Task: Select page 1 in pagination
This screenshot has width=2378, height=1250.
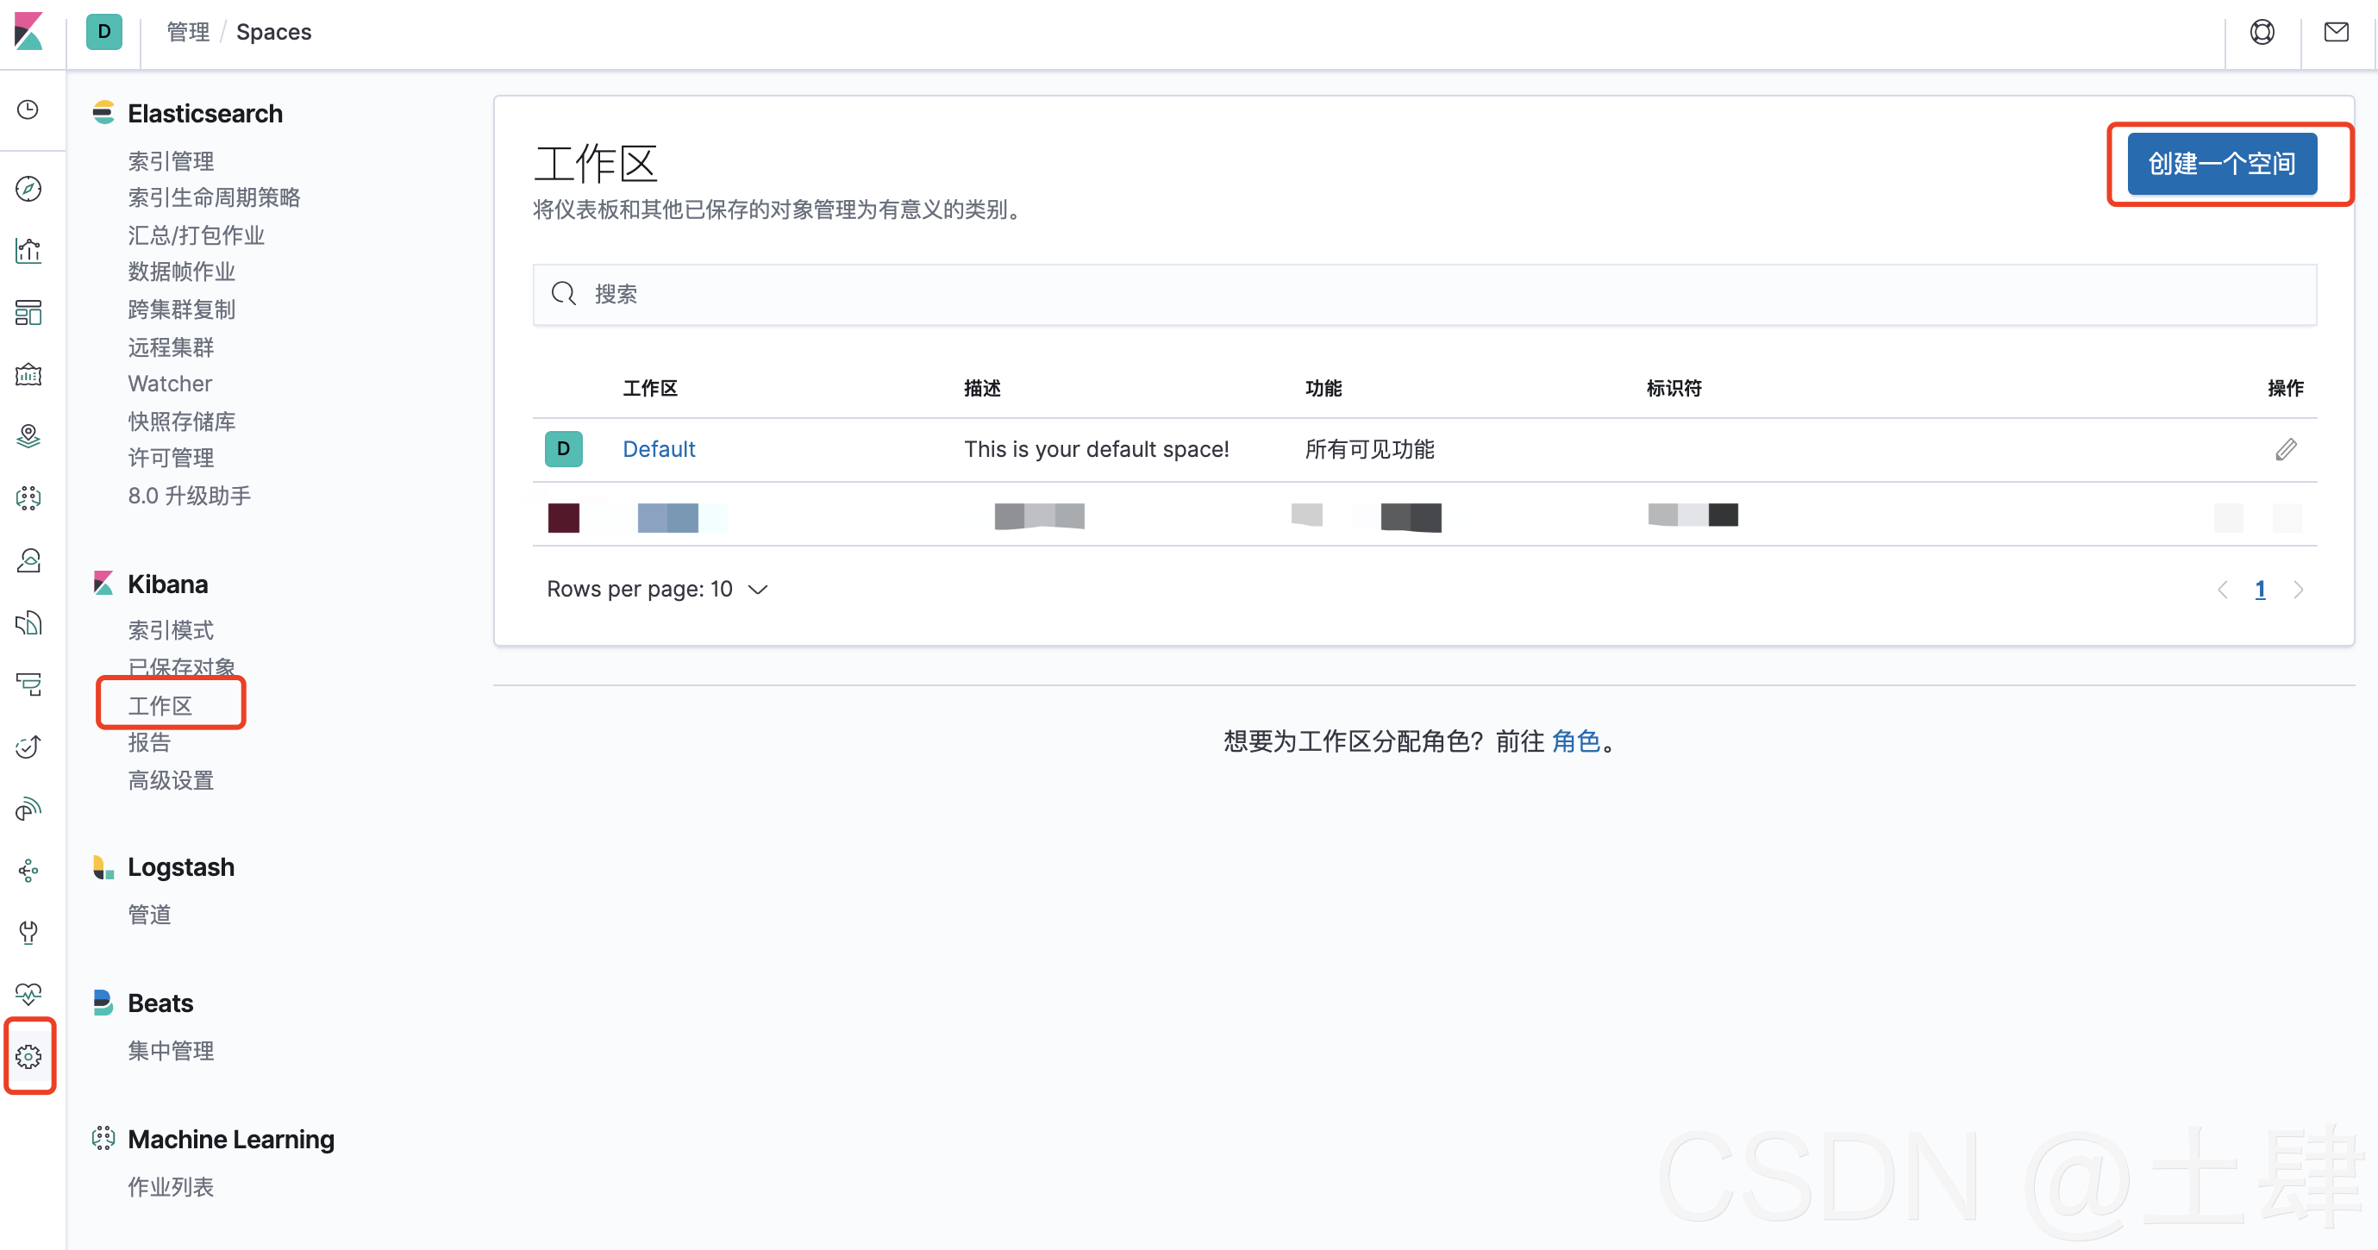Action: tap(2260, 589)
